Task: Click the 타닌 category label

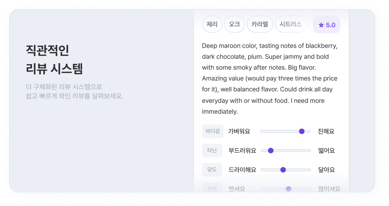Action: click(x=212, y=150)
